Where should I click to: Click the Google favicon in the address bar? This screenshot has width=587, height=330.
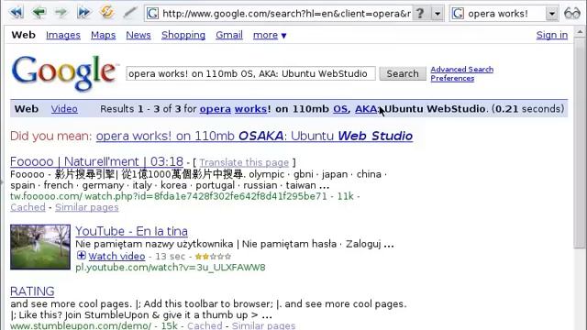152,14
